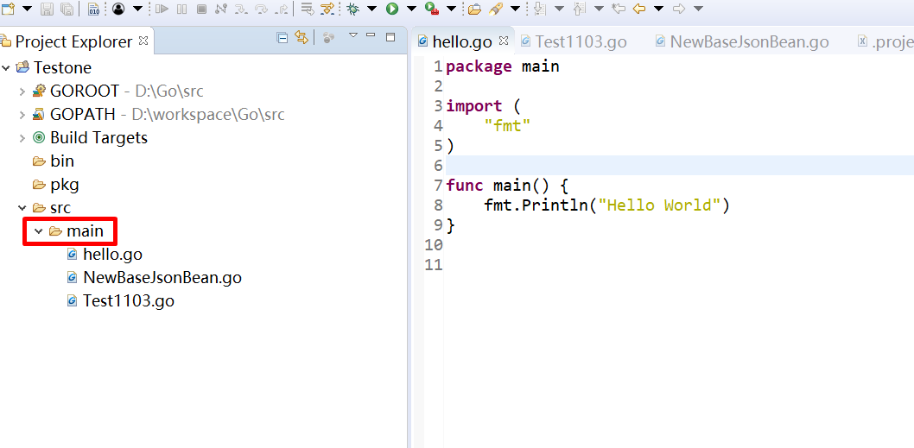The image size is (914, 448).
Task: Open the Debug dropdown arrow
Action: tap(371, 9)
